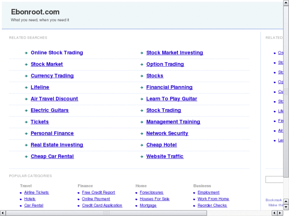Open the Currency Trading link
Viewport: 289px width, 216px height.
(x=52, y=76)
